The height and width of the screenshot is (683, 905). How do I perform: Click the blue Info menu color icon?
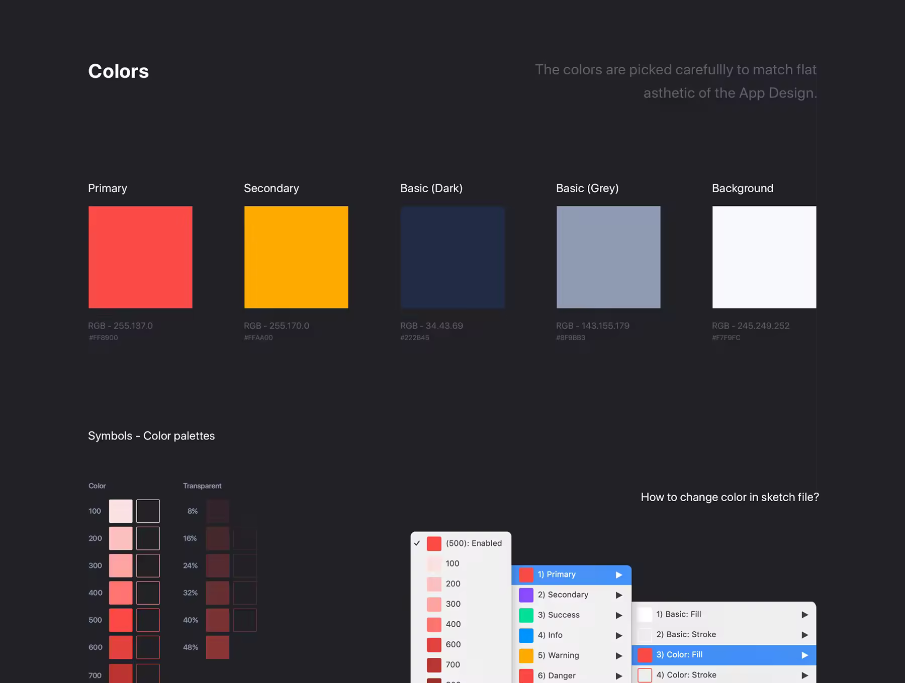click(x=526, y=635)
